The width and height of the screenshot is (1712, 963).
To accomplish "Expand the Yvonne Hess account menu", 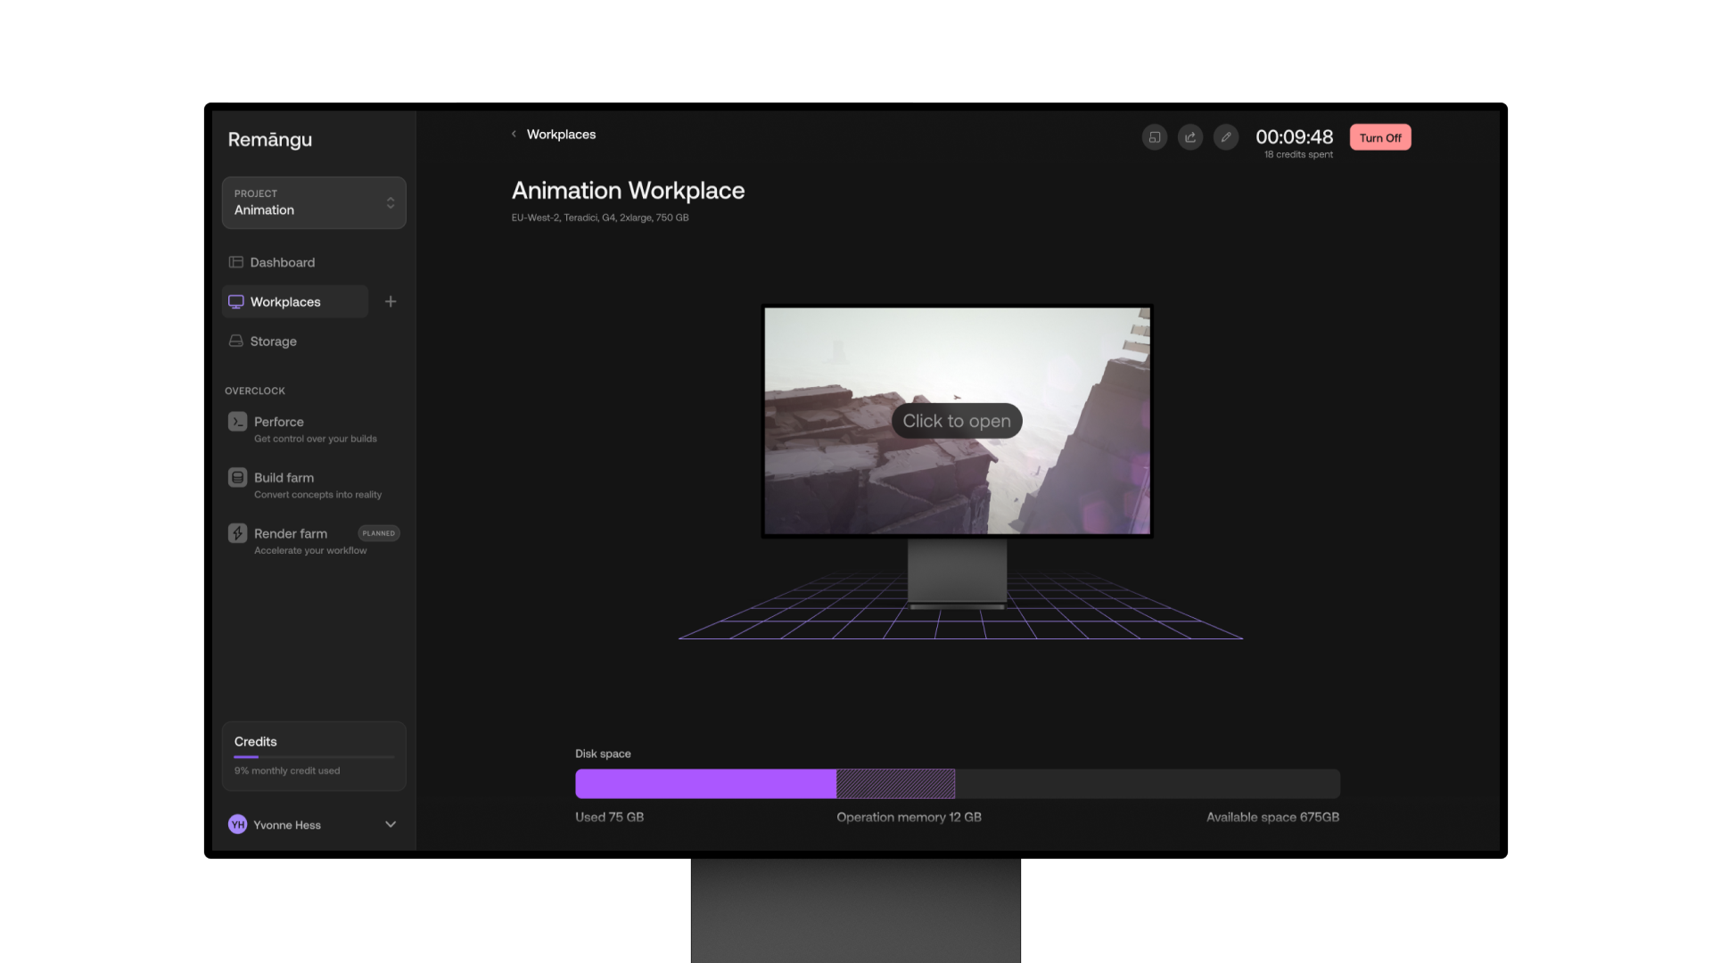I will click(x=390, y=825).
